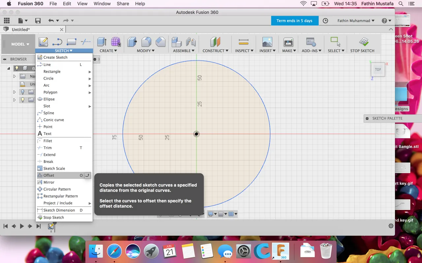Jump to the timeline end

point(39,226)
